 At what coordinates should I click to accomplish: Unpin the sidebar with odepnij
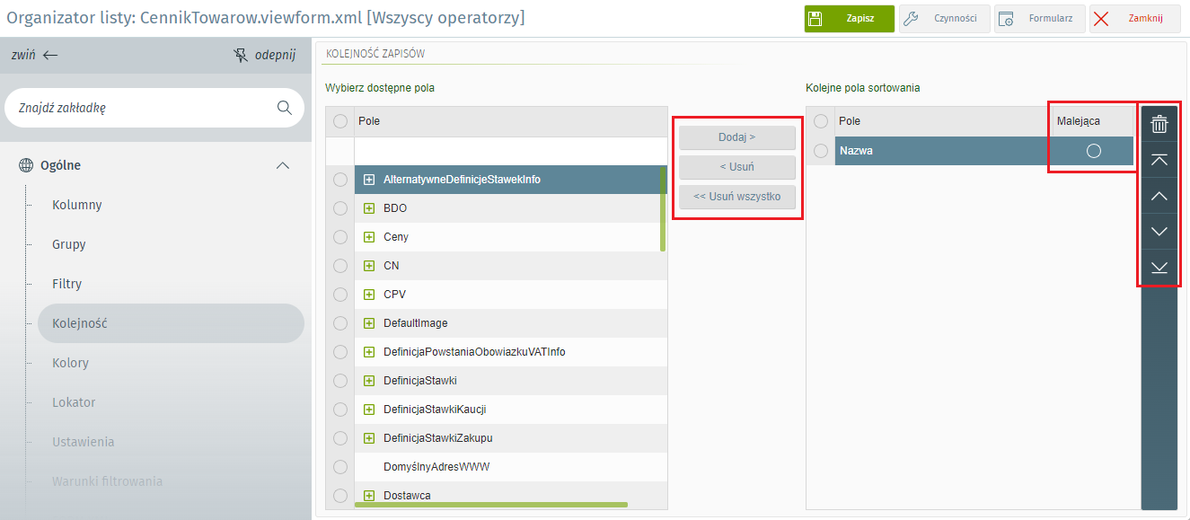point(264,55)
